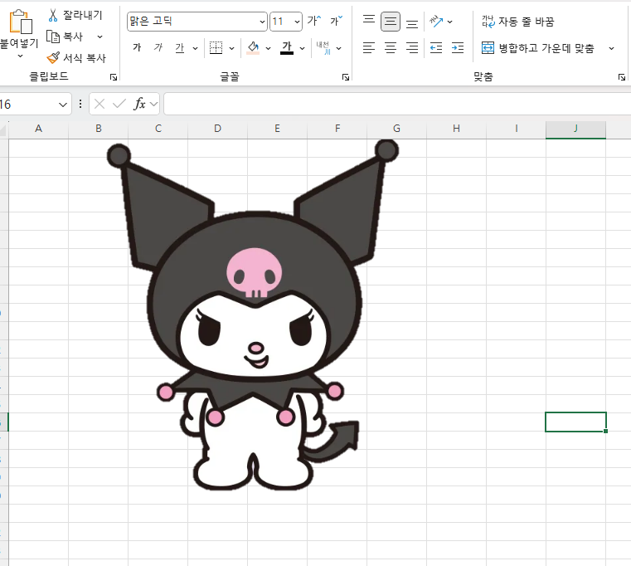Screen dimensions: 631x566
Task: Apply fill color paint bucket
Action: tap(253, 48)
